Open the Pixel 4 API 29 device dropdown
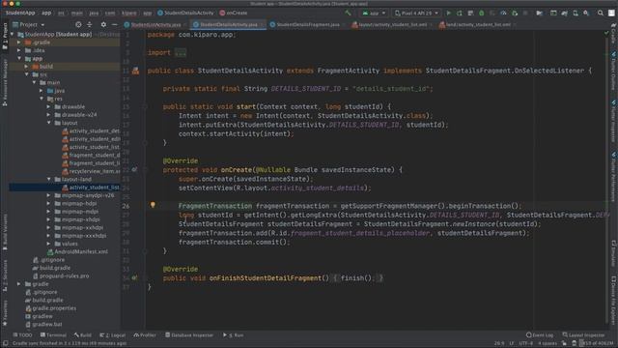The width and height of the screenshot is (618, 348). pos(416,13)
